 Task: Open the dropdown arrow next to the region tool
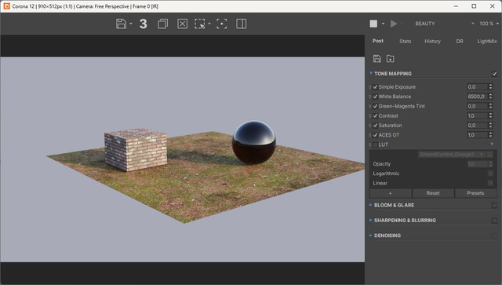pyautogui.click(x=209, y=24)
